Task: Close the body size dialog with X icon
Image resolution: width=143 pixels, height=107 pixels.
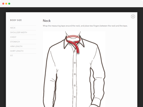Action: pos(133,17)
